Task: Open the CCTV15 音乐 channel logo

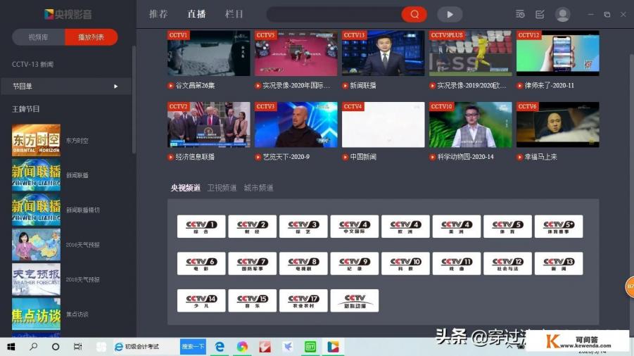Action: point(253,300)
